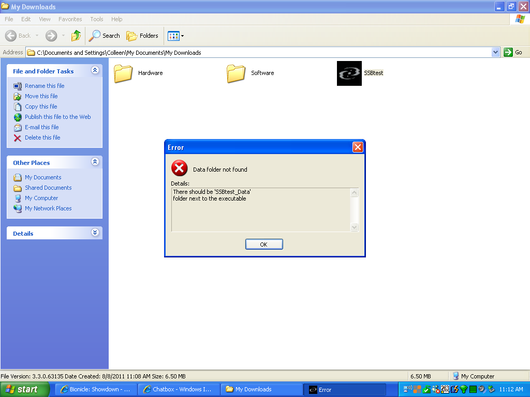The height and width of the screenshot is (397, 530).
Task: Close the Error dialog with X
Action: (358, 147)
